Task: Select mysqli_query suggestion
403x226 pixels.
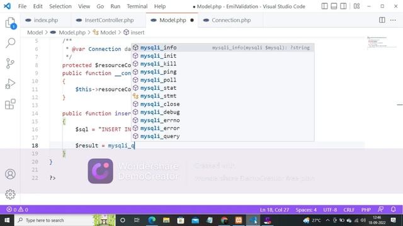Action: coord(223,136)
